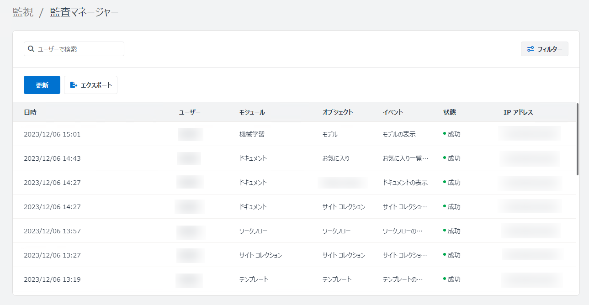The height and width of the screenshot is (305, 589).
Task: Click the filter sliders icon on フィルター button
Action: [x=530, y=49]
